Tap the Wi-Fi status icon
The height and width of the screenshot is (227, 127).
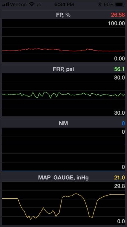31,5
